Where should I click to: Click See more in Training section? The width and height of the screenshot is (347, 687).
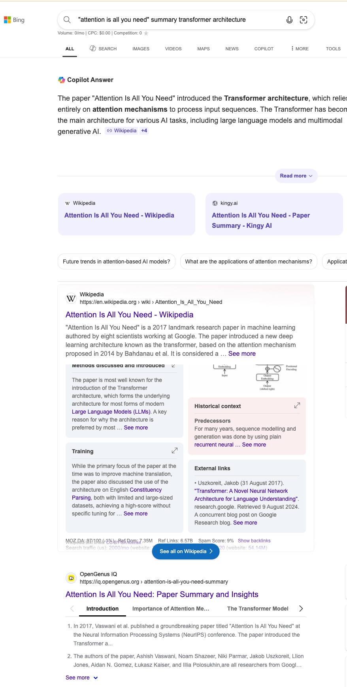[x=136, y=513]
